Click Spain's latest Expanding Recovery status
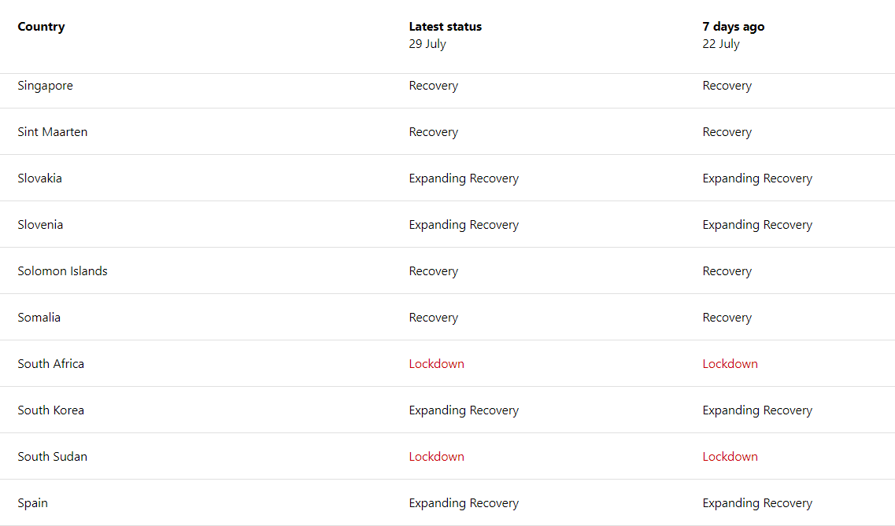The image size is (895, 526). click(464, 503)
